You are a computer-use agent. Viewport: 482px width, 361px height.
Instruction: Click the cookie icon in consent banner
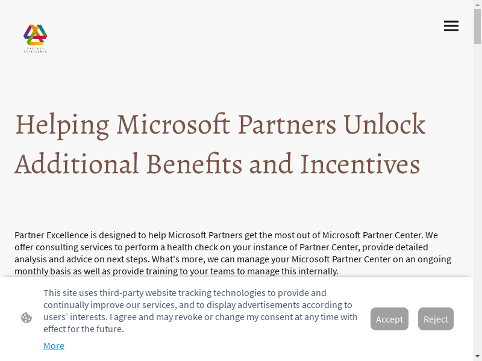[27, 318]
